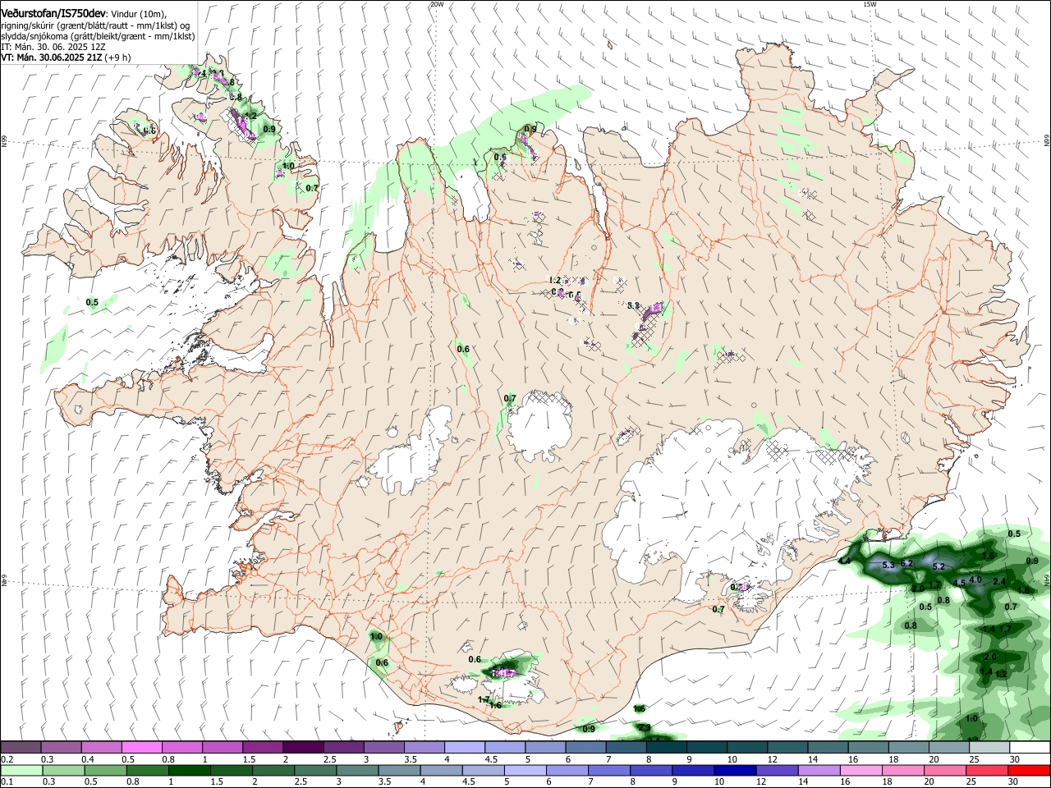1051x788 pixels.
Task: Click the 'VT: Mán. 30.06.2025 21Z (+9 h)' line
Action: 66,58
